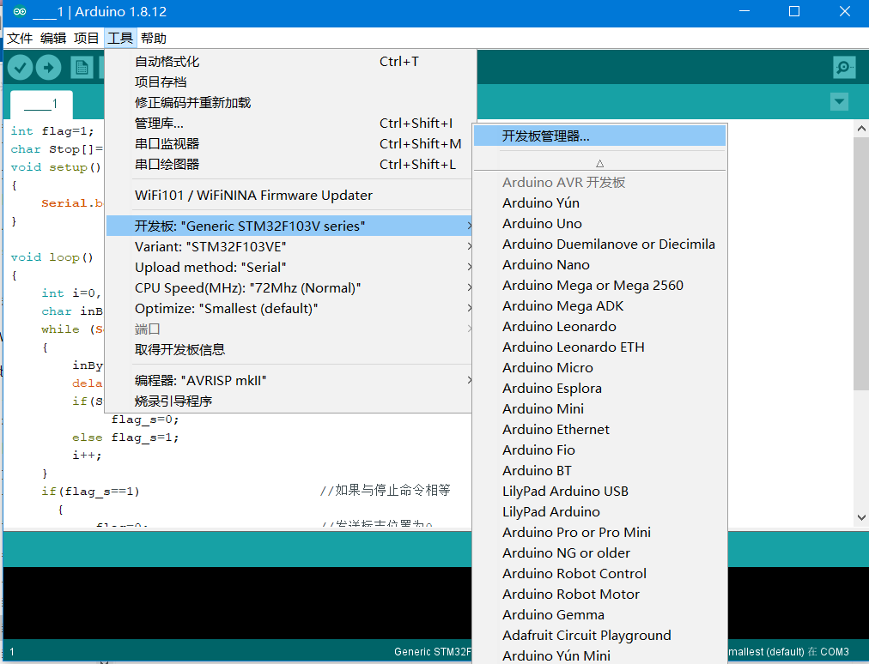Screen dimensions: 869x664
Task: Open the 项目 menu
Action: tap(87, 39)
